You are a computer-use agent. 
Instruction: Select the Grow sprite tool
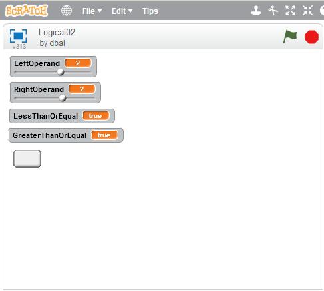pyautogui.click(x=290, y=11)
